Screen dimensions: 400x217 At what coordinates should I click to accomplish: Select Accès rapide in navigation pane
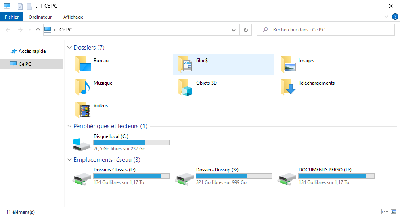(x=32, y=51)
